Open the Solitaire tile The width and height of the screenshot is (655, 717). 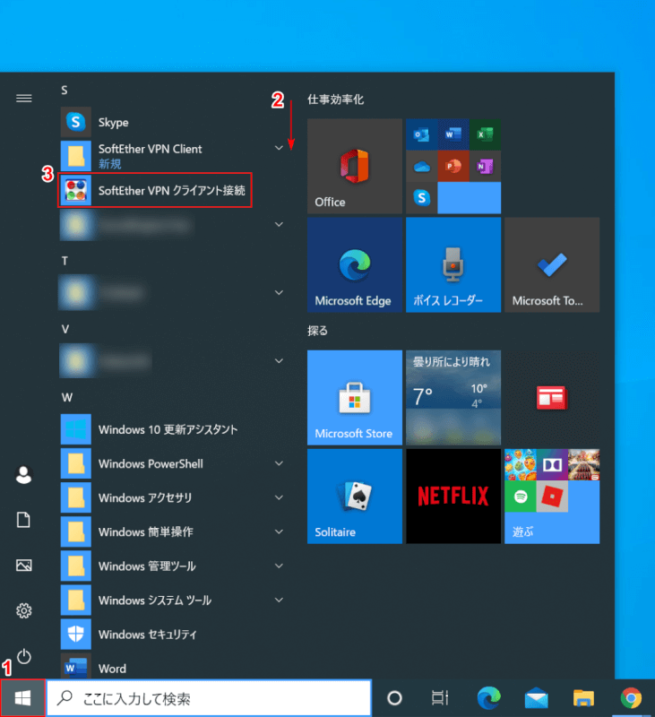click(355, 496)
